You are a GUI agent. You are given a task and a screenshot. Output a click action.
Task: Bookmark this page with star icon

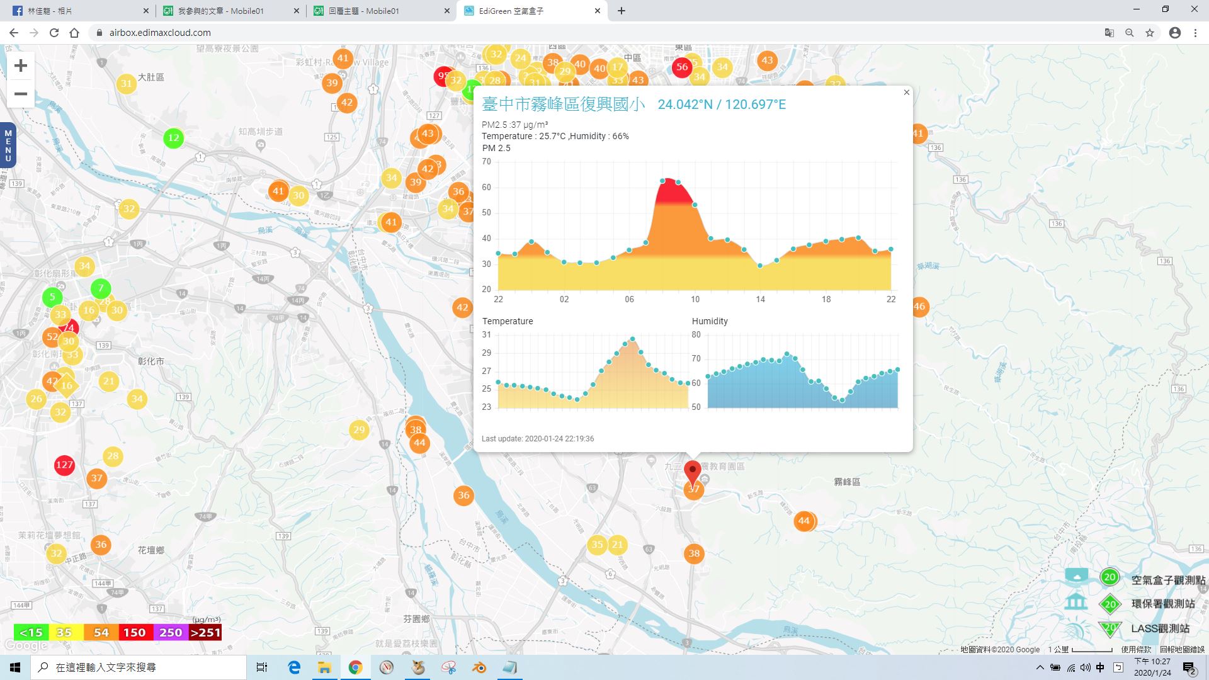pyautogui.click(x=1150, y=33)
